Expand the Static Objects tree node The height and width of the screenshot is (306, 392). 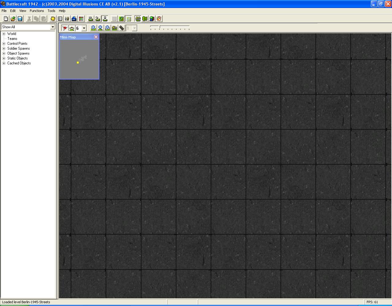coord(4,58)
